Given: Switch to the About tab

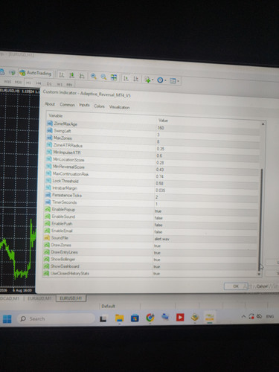Looking at the screenshot, I should coord(50,104).
